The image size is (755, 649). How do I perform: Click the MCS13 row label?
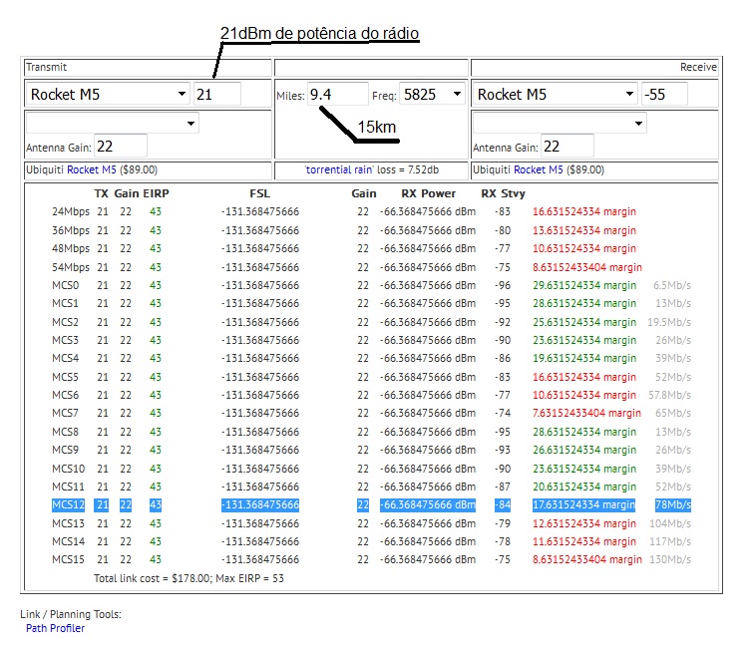point(69,523)
